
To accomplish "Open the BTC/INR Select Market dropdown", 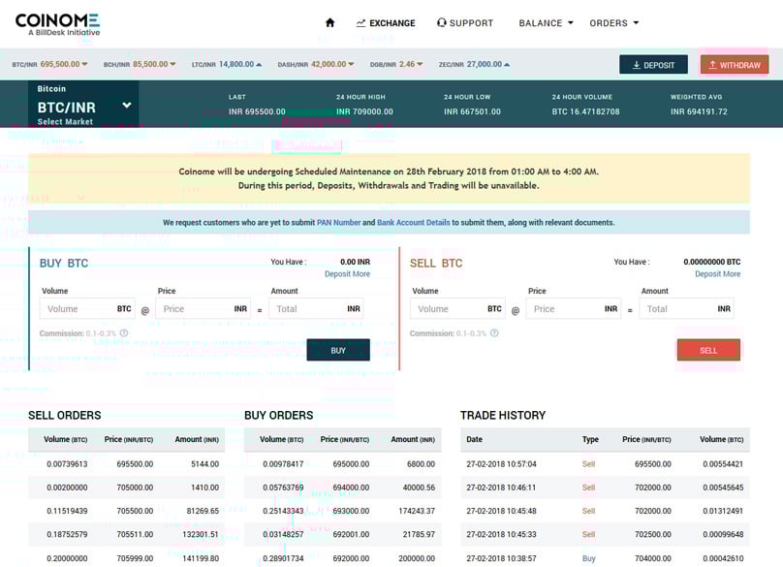I will pyautogui.click(x=83, y=105).
